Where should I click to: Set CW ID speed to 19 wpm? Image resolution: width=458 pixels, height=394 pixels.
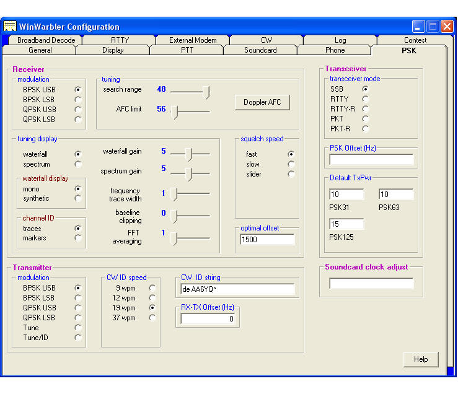(x=152, y=307)
